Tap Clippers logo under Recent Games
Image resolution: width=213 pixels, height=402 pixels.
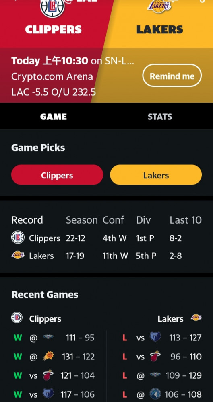17,318
